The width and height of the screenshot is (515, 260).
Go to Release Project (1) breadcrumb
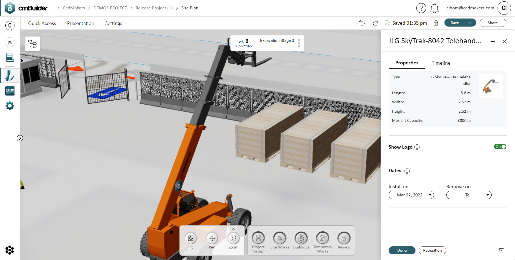point(154,8)
